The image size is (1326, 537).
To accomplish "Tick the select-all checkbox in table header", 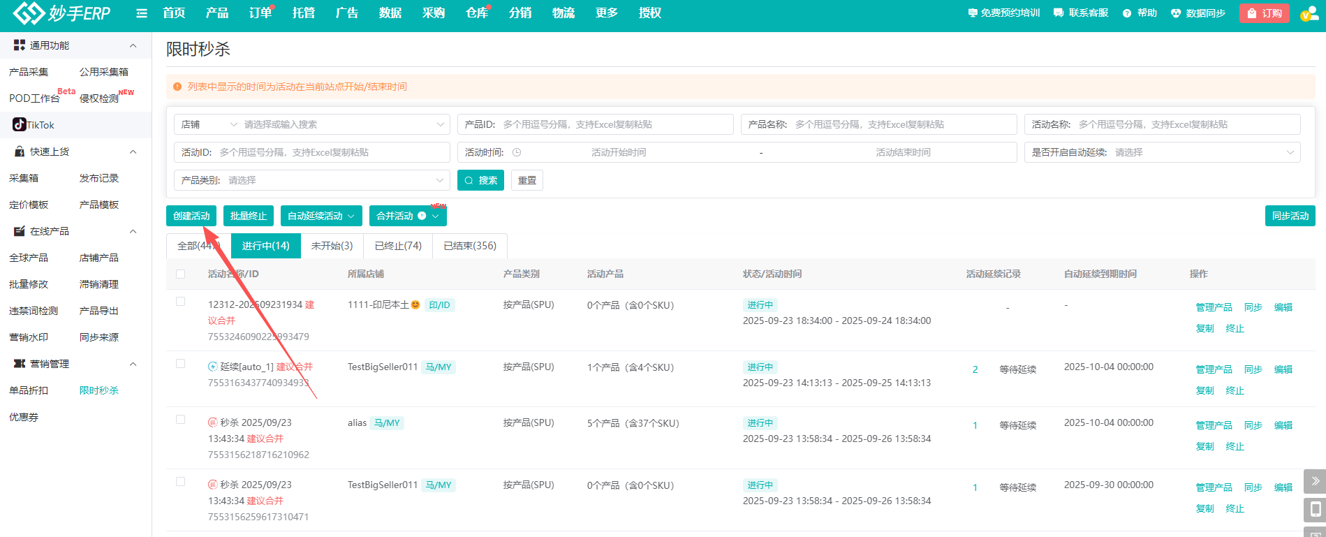I will point(181,274).
